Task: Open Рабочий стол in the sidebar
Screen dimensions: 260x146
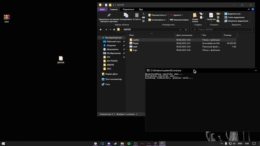Action: pyautogui.click(x=114, y=41)
